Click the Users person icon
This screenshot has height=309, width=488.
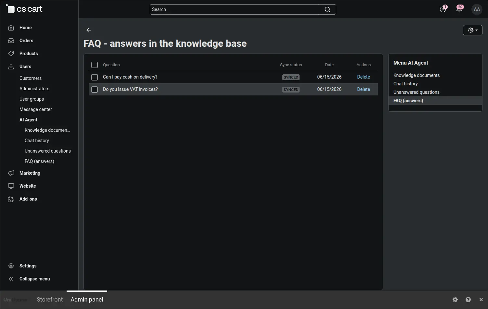11,67
